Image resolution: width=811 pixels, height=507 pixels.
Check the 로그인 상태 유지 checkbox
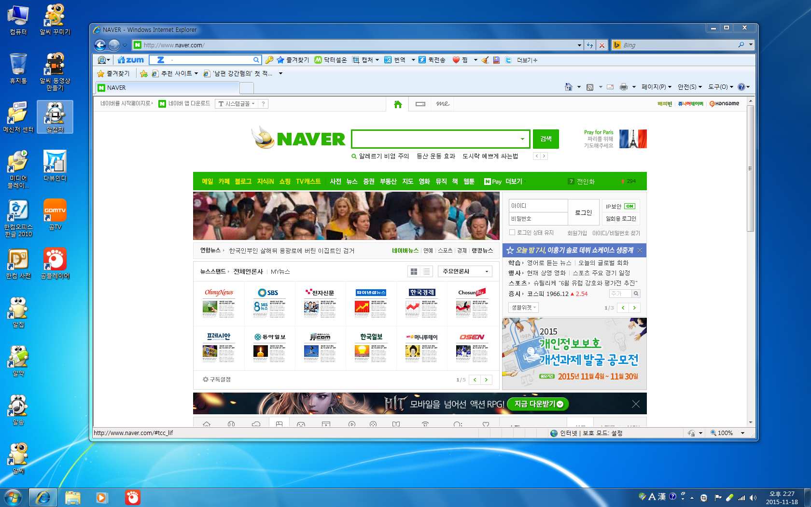[x=512, y=233]
